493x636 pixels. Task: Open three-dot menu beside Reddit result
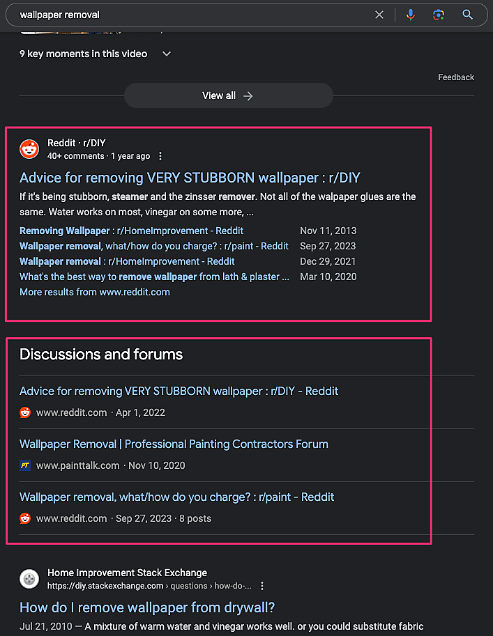(x=160, y=156)
